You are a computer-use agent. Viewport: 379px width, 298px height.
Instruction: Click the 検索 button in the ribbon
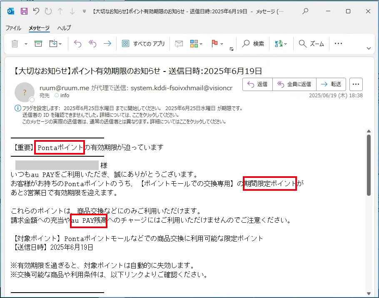pyautogui.click(x=253, y=44)
